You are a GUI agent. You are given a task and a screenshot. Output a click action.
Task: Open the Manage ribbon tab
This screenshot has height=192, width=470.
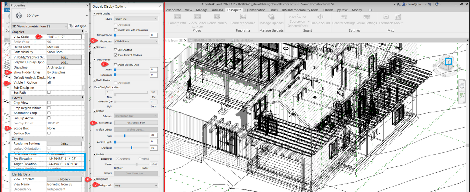pyautogui.click(x=202, y=10)
